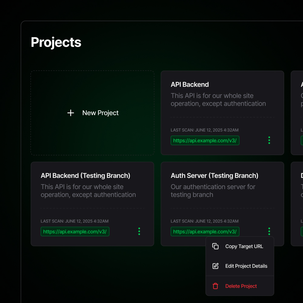This screenshot has height=303, width=303.
Task: Click the copy icon beside Copy Target URL
Action: tap(215, 246)
